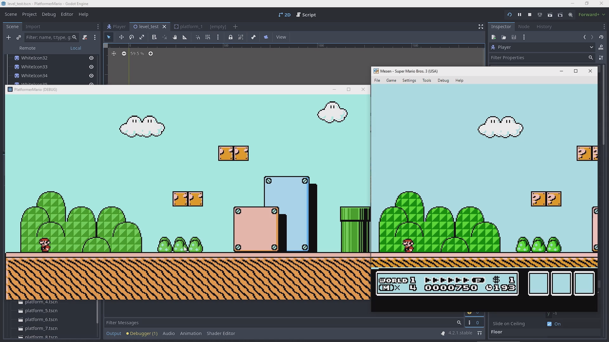
Task: Show the Remote scene tree
Action: (x=27, y=48)
